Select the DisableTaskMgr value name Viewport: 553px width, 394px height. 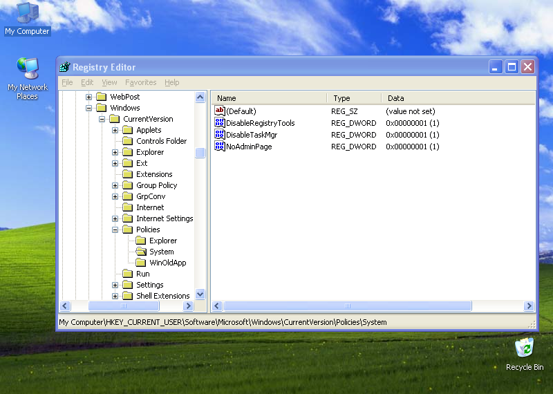click(x=252, y=135)
